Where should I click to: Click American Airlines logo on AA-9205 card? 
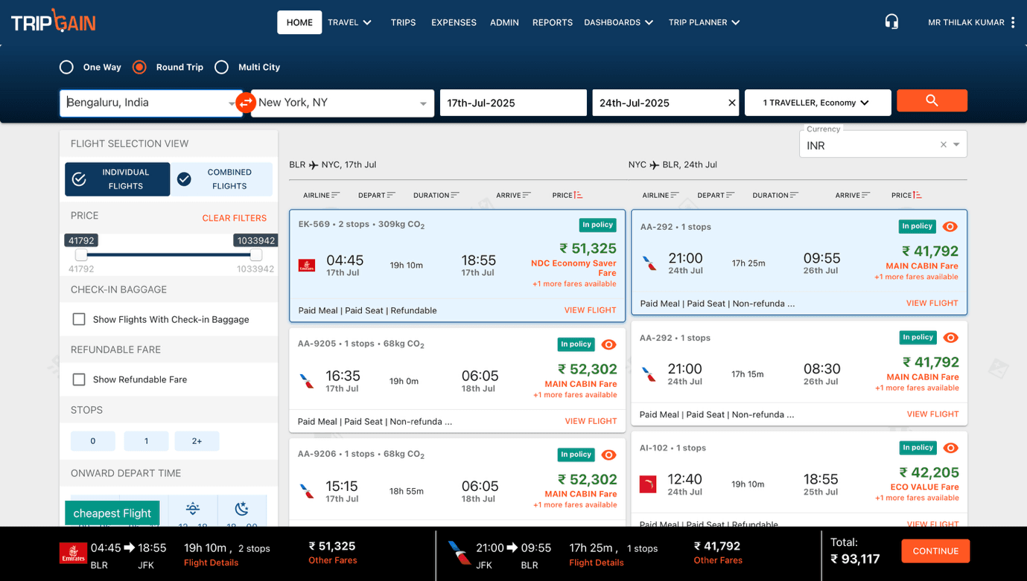tap(306, 382)
